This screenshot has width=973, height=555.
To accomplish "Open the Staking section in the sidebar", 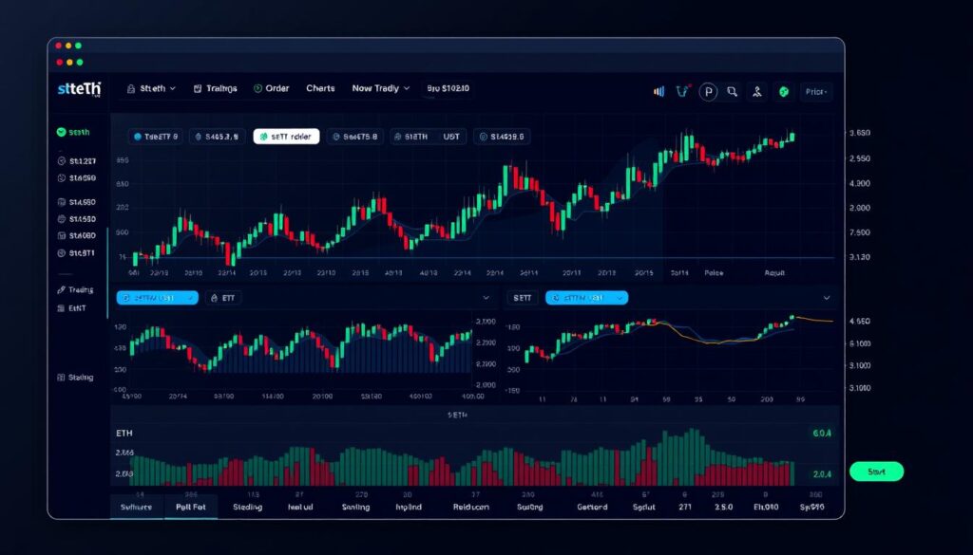I will click(x=79, y=377).
